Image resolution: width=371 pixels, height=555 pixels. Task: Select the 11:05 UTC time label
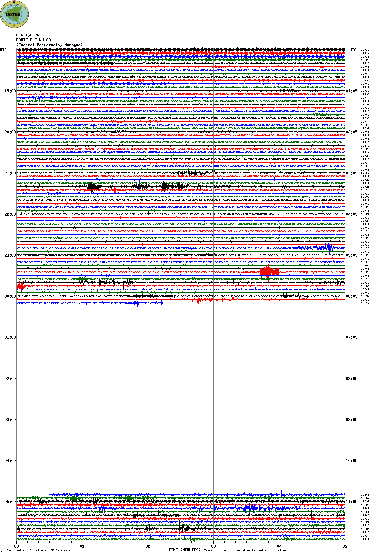click(351, 502)
